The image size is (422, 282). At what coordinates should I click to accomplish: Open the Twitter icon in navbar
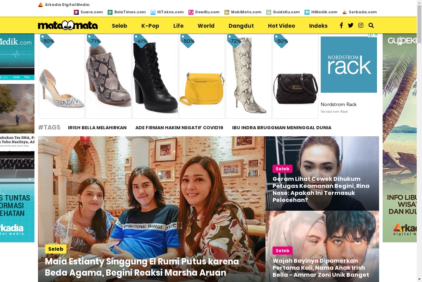coord(351,25)
